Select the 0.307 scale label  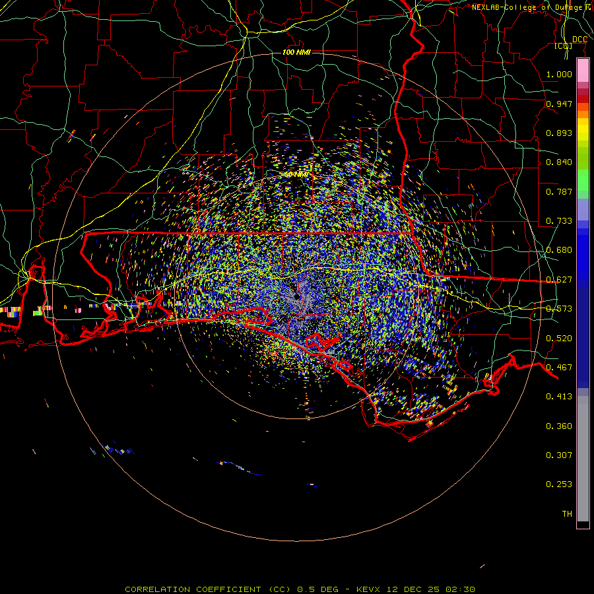(559, 455)
